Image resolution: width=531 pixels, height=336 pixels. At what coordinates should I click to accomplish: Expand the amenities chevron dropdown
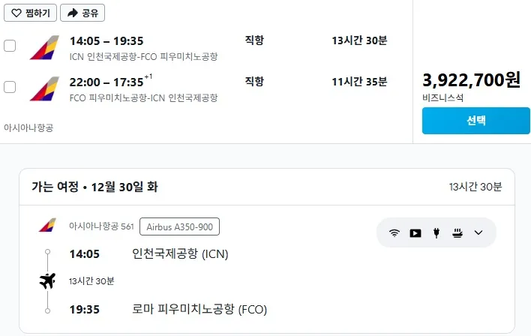coord(478,232)
